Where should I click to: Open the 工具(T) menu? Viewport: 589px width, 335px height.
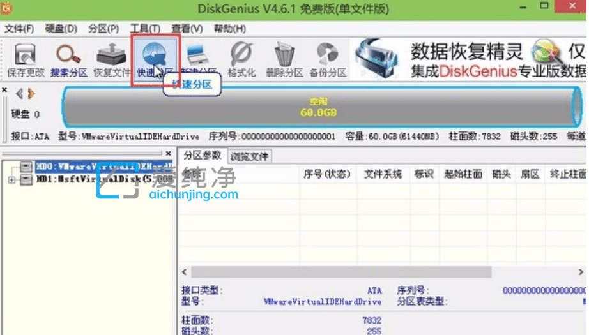pyautogui.click(x=145, y=29)
